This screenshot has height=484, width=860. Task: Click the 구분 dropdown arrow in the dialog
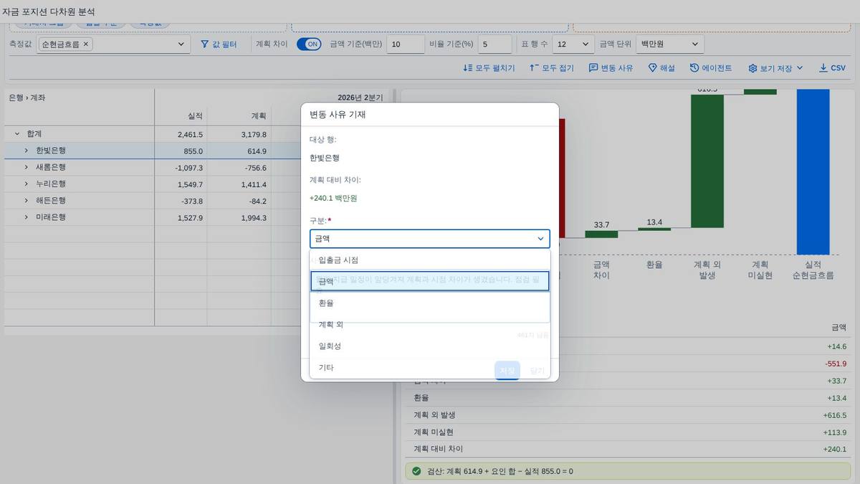[541, 239]
